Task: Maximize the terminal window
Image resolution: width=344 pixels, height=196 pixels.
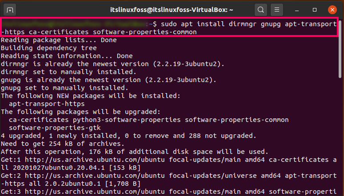Action: click(315, 10)
